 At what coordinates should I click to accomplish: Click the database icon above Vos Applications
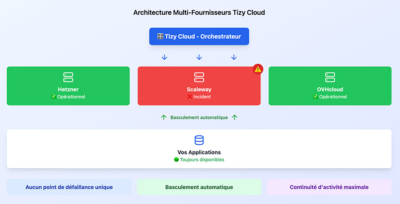[x=199, y=140]
